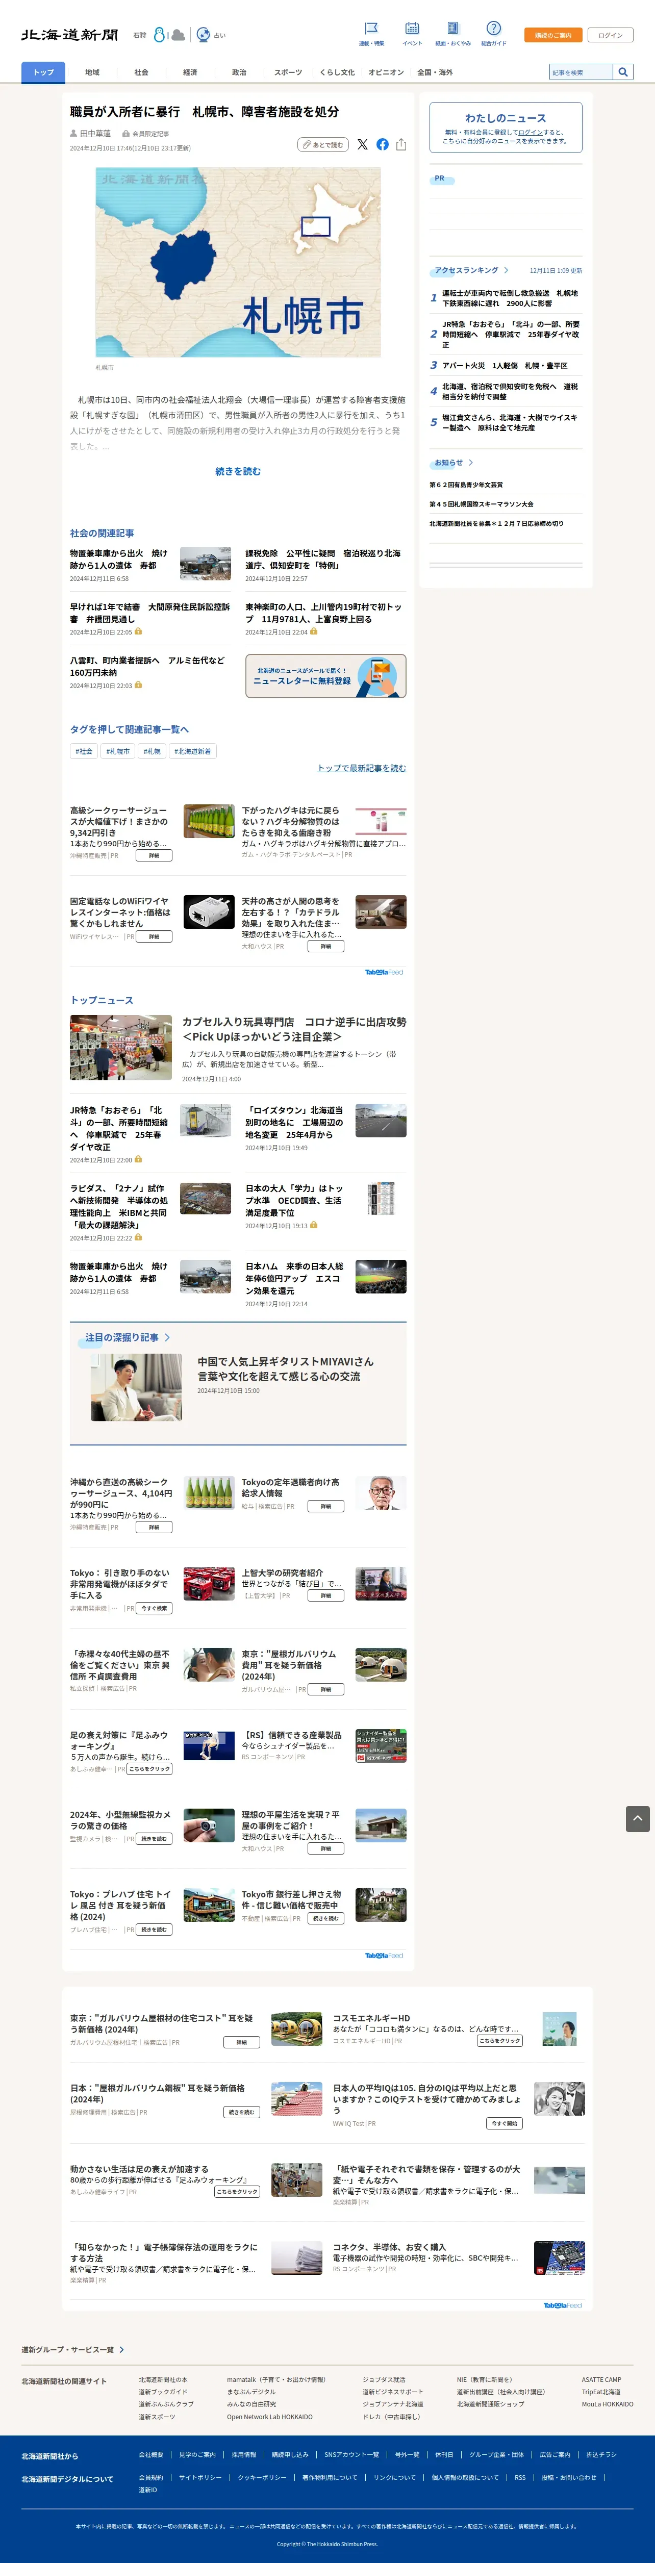Open ranking item 3 アパート火災
The width and height of the screenshot is (655, 2563).
click(505, 365)
